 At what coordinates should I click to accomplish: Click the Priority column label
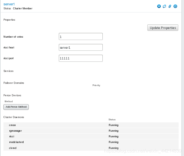96,85
